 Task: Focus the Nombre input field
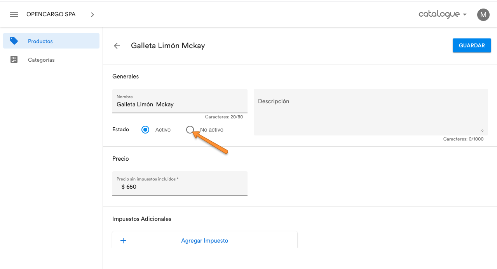point(180,104)
